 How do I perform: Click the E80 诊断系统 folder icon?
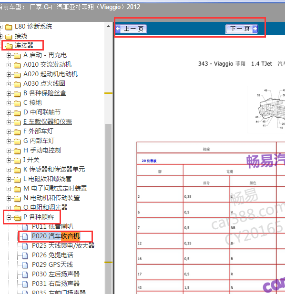pos(9,27)
